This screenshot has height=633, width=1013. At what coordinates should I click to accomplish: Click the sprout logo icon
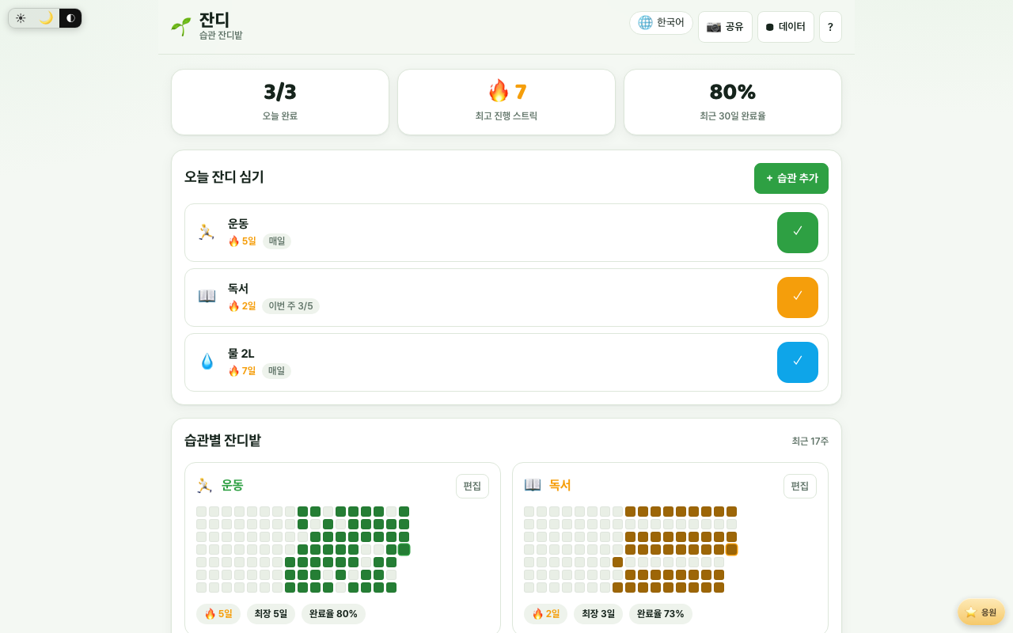coord(181,26)
